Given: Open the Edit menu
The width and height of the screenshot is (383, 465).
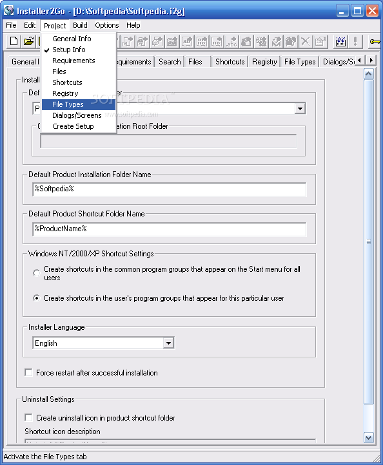Looking at the screenshot, I should point(30,25).
